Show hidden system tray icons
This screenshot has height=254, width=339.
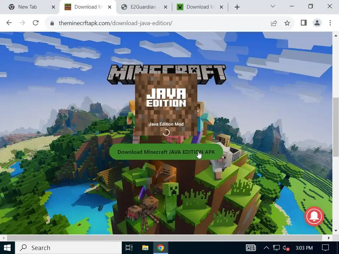(266, 248)
